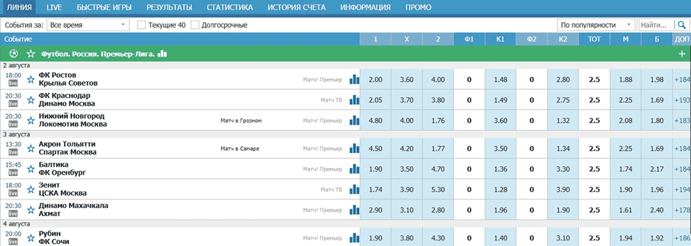The height and width of the screenshot is (246, 691).
Task: Open the По популярности sort dropdown
Action: coord(595,25)
